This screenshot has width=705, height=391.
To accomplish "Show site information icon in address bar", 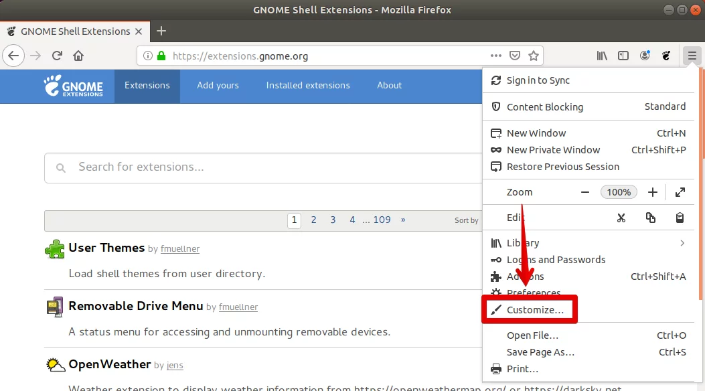I will click(x=147, y=56).
